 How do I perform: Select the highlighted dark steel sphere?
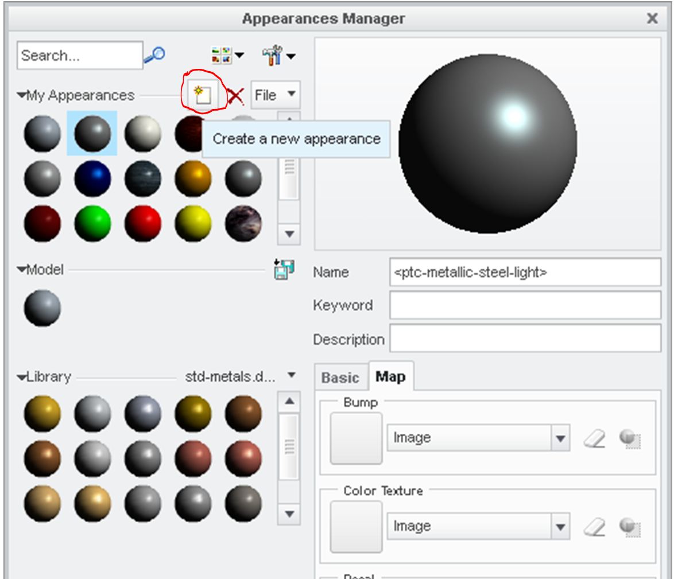(x=92, y=133)
